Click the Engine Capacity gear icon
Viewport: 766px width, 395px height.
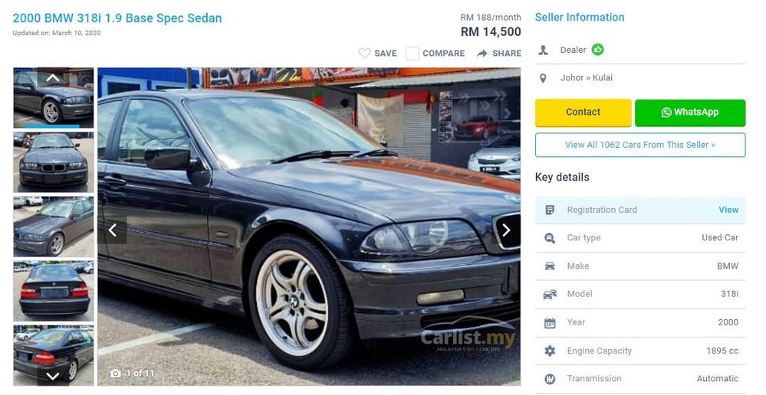coord(550,351)
